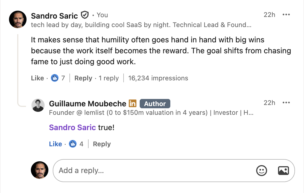304x193 pixels.
Task: Open Guillaume Moubeche's profile photo
Action: click(38, 105)
